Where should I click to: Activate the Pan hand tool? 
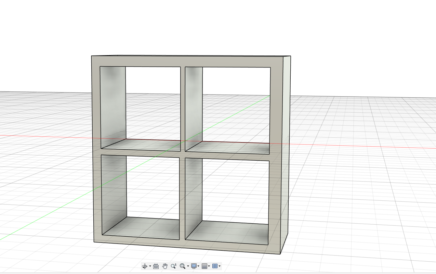coord(165,266)
